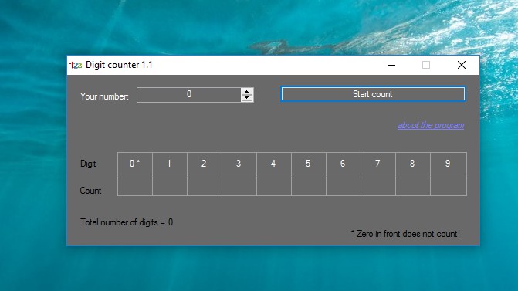
Task: Click the count cell under digit 9
Action: click(449, 185)
